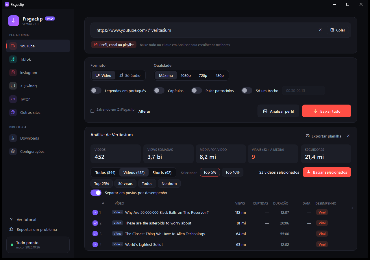Open Configurações gear icon
Screen dimensions: 370x260
(13, 151)
